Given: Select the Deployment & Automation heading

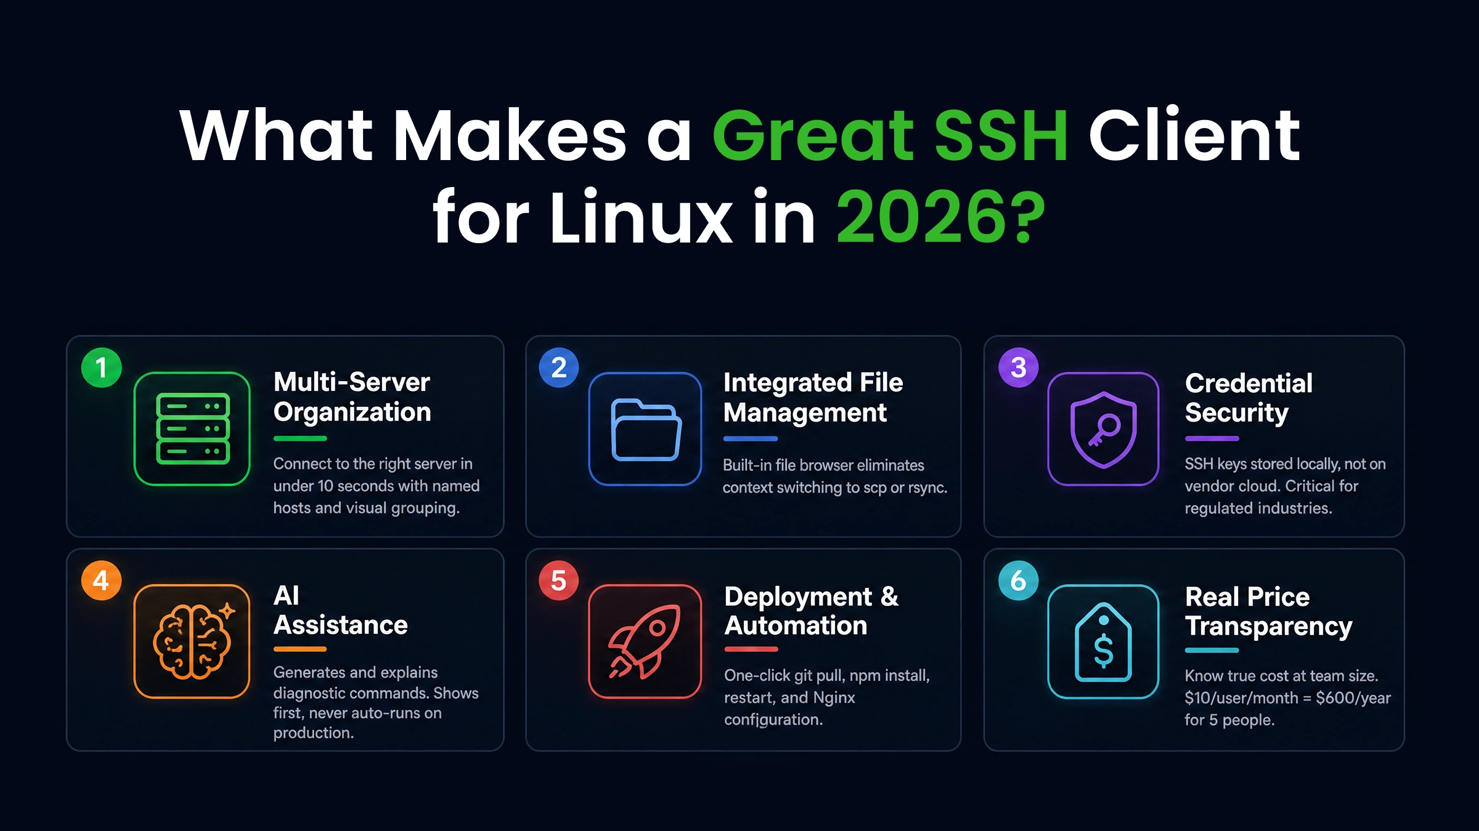Looking at the screenshot, I should [x=812, y=611].
